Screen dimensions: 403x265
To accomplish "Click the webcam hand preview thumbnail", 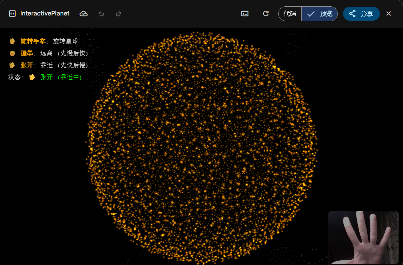I will [x=363, y=237].
